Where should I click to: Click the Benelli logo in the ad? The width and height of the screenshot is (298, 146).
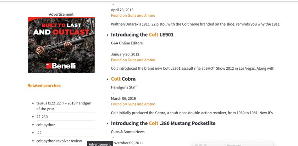(61, 66)
